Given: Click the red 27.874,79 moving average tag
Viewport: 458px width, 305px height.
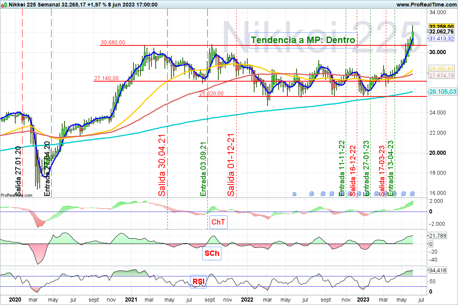Looking at the screenshot, I should 441,75.
